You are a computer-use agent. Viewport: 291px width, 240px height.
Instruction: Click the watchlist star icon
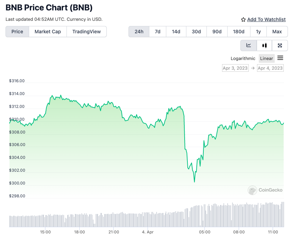coord(243,20)
